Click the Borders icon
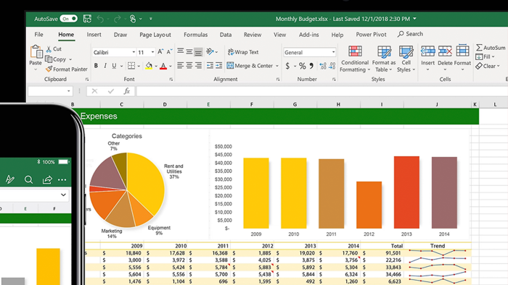Image resolution: width=508 pixels, height=285 pixels. [131, 66]
